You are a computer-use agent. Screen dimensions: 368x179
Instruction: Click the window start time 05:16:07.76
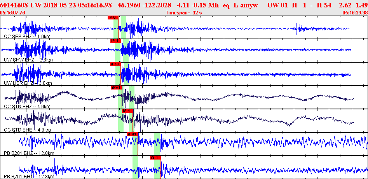click(x=13, y=13)
